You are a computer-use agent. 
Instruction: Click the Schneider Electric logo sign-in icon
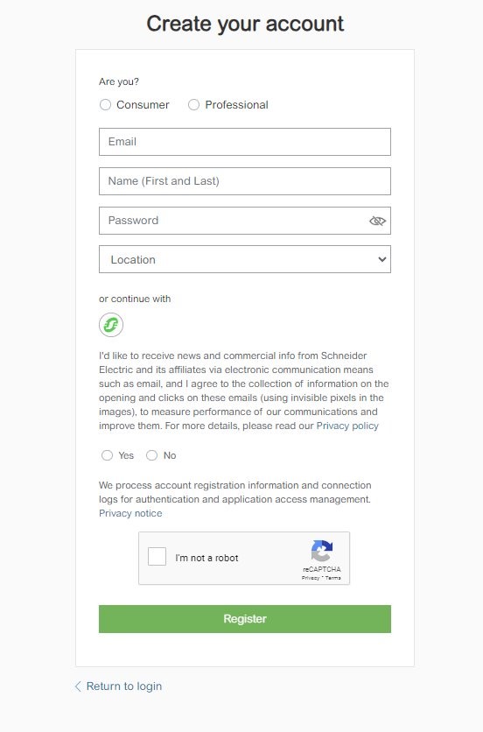pyautogui.click(x=111, y=325)
